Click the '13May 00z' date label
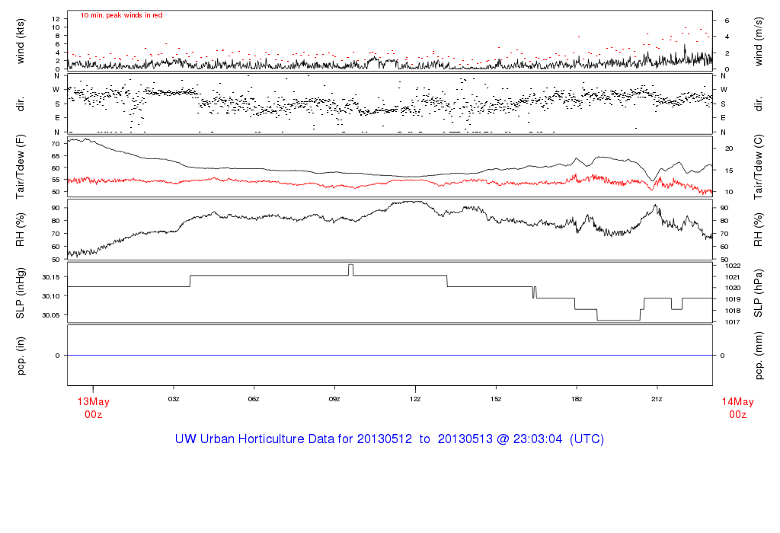 pos(93,407)
